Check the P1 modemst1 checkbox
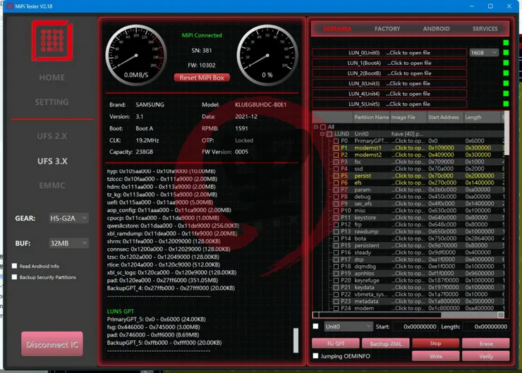The width and height of the screenshot is (522, 373). (x=336, y=148)
